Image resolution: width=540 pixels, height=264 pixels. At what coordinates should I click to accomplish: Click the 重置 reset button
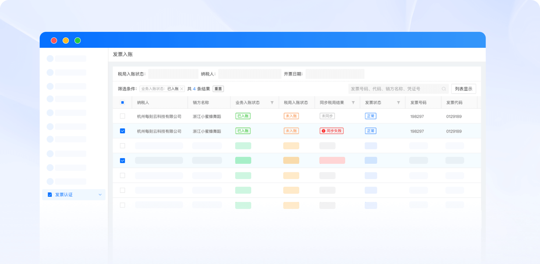218,89
